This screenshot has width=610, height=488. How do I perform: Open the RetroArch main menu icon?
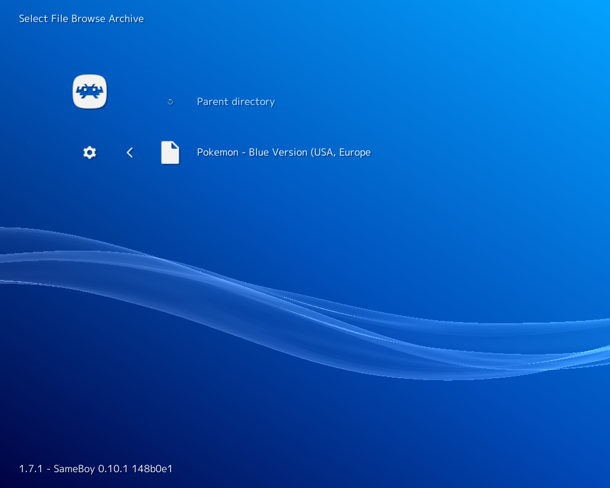coord(90,91)
